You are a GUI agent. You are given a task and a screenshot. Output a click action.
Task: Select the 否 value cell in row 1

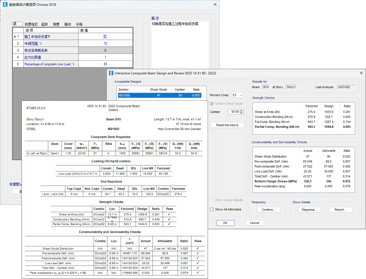105,37
